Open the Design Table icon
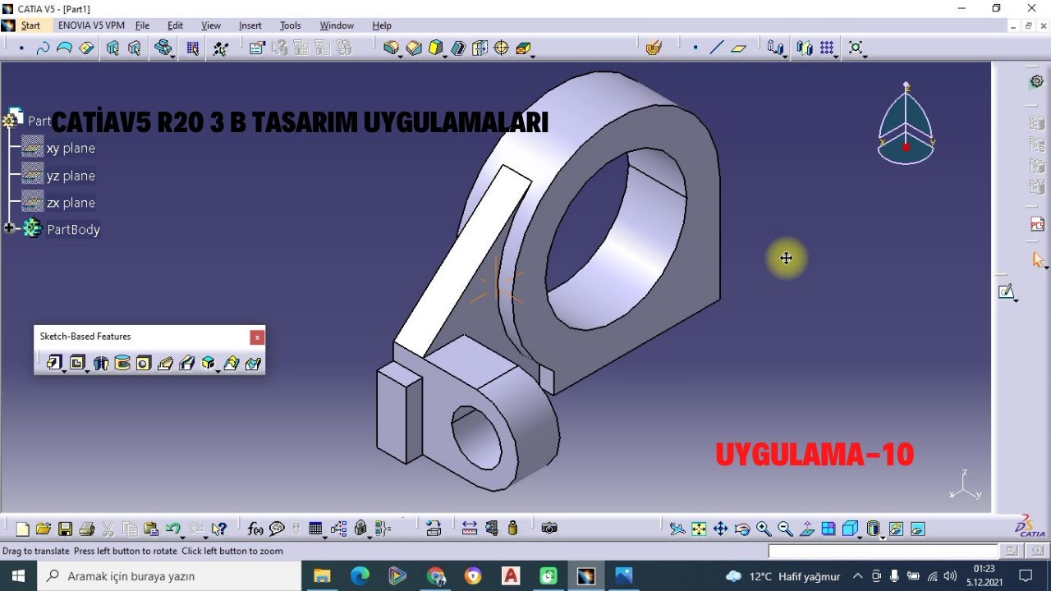The height and width of the screenshot is (591, 1051). [x=316, y=529]
